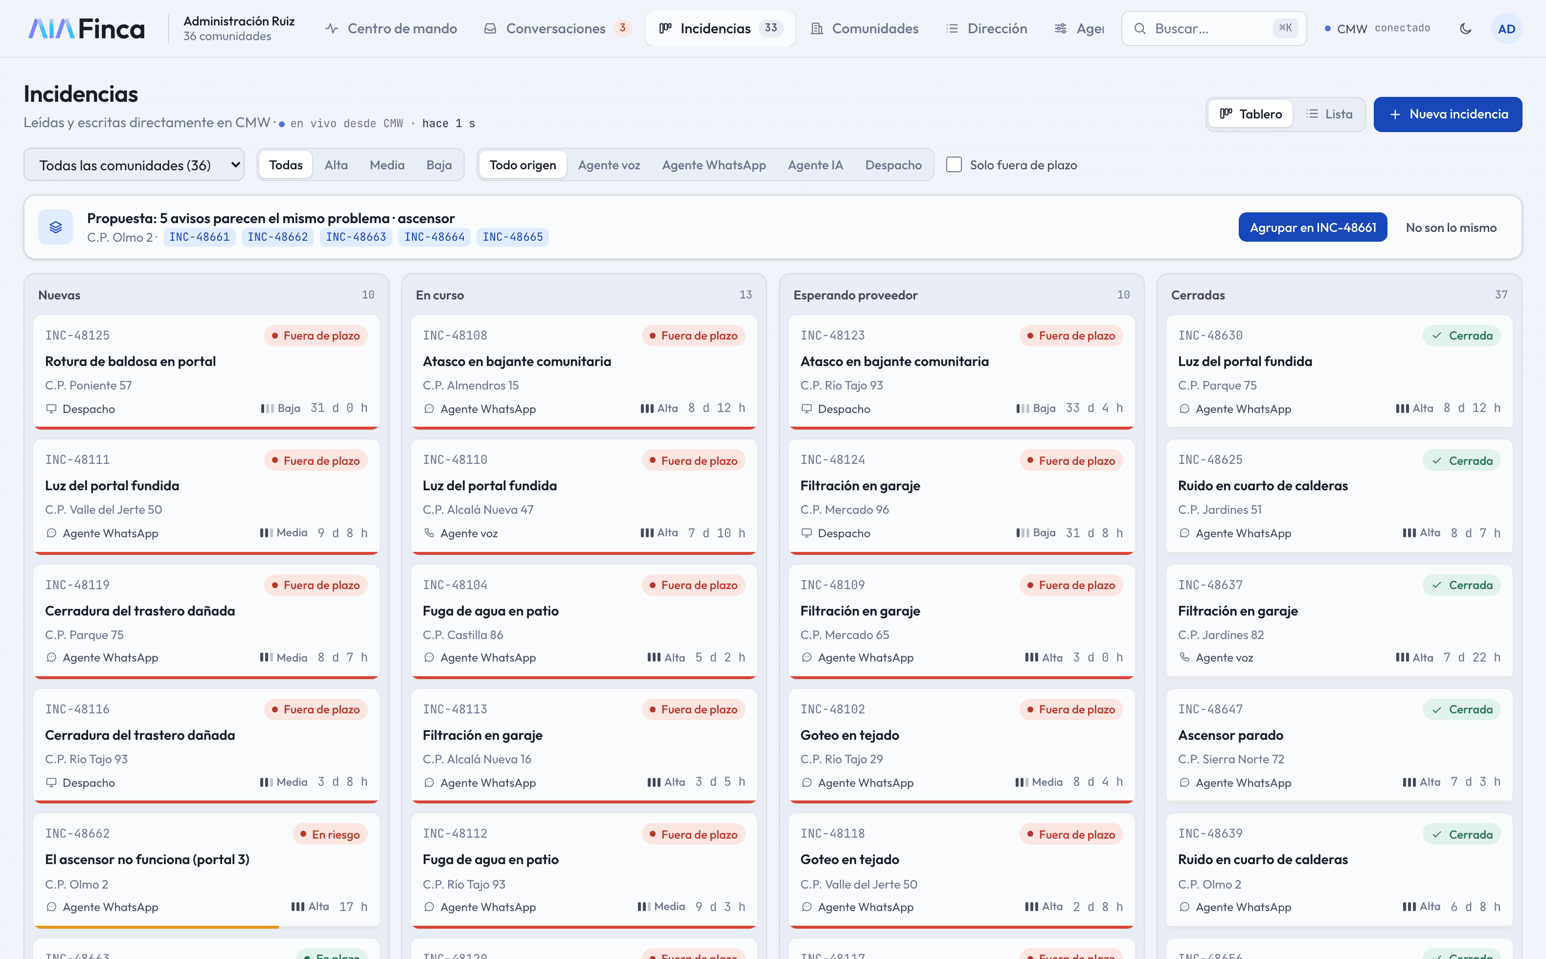Open card Rotura de baldosa en portal
This screenshot has width=1546, height=959.
tap(206, 372)
